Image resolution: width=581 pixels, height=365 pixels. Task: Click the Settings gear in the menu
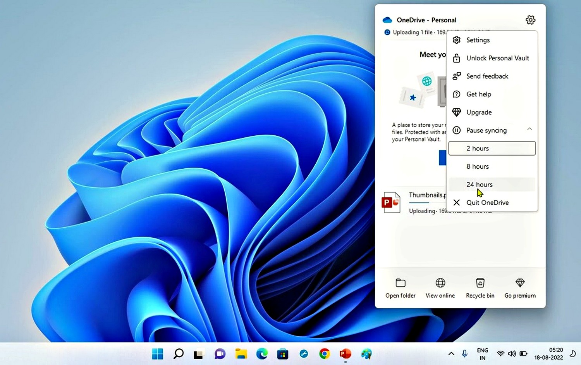click(478, 40)
